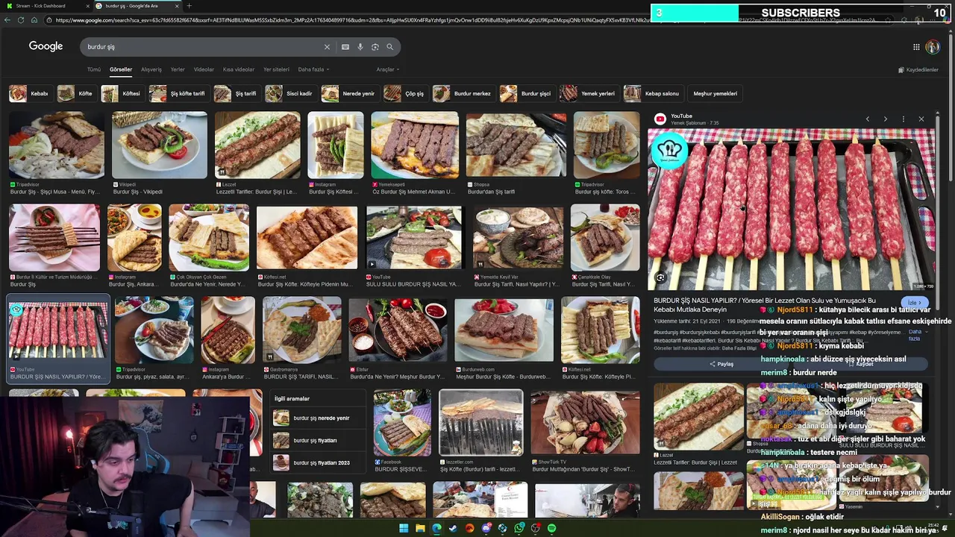The width and height of the screenshot is (955, 537).
Task: Go to the Google homepage logo
Action: [46, 46]
